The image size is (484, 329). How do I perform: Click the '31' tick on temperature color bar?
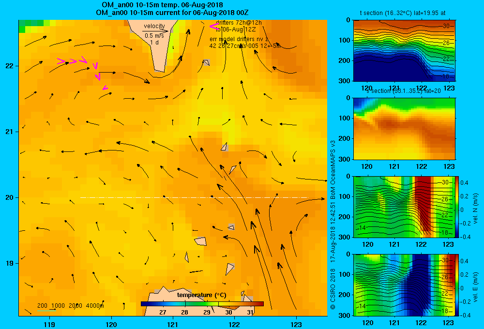[250, 312]
